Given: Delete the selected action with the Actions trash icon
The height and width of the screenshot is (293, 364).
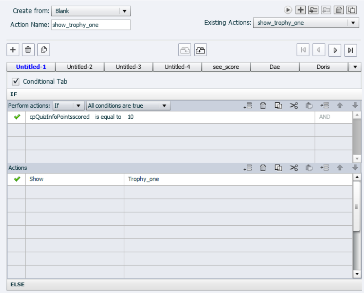Looking at the screenshot, I should [263, 168].
